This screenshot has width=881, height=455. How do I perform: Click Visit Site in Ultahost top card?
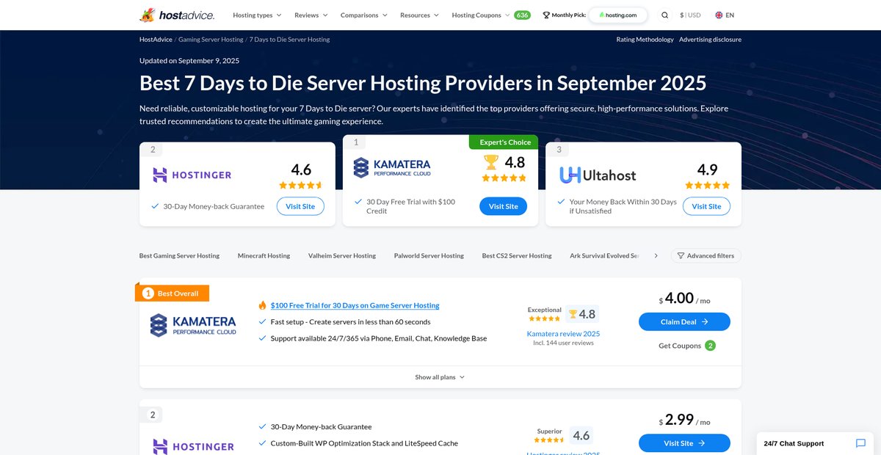pyautogui.click(x=706, y=206)
